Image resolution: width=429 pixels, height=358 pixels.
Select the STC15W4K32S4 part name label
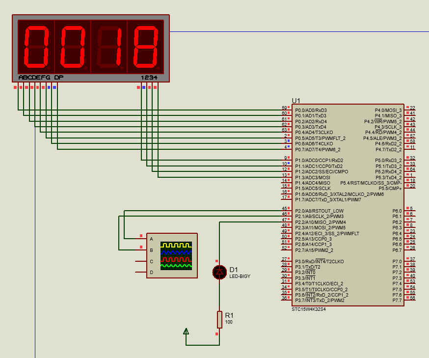click(x=309, y=309)
